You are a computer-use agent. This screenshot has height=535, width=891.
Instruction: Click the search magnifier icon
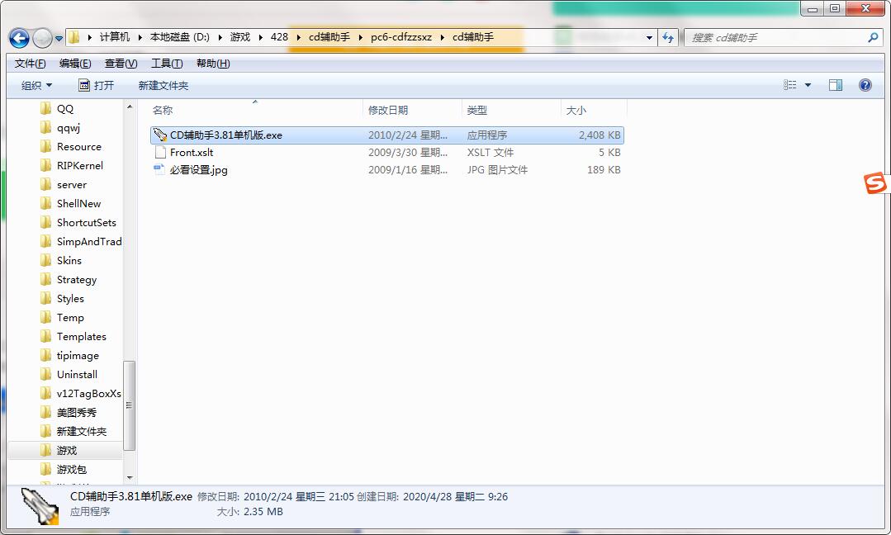(873, 37)
